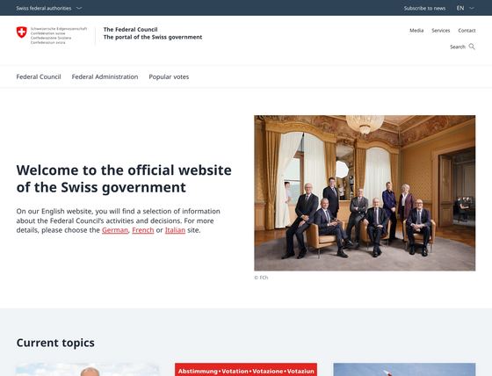Click the Search label
Viewport: 492px width, 376px height.
(458, 47)
